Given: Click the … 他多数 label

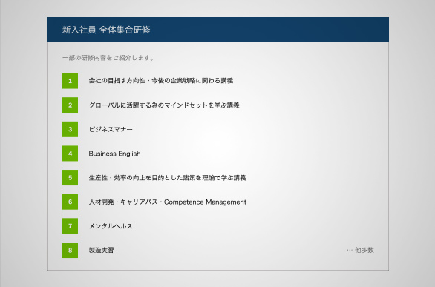Looking at the screenshot, I should [360, 250].
